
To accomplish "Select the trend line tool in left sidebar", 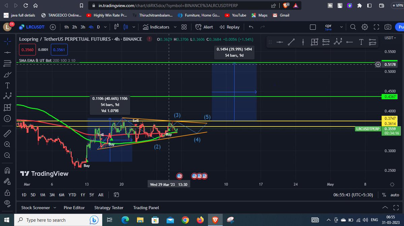I will coord(7,53).
